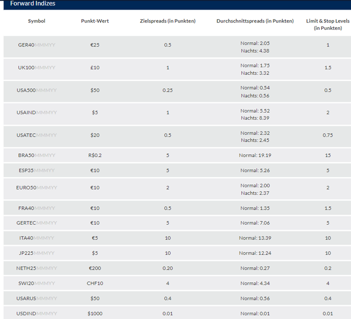Screen dimensions: 351x319
Task: Click Normal: 19.19 for BRA50
Action: pyautogui.click(x=255, y=155)
